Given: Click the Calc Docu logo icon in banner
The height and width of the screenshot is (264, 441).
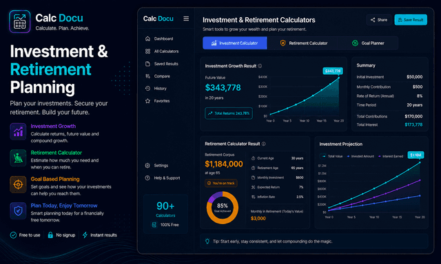Looking at the screenshot, I should pyautogui.click(x=19, y=21).
